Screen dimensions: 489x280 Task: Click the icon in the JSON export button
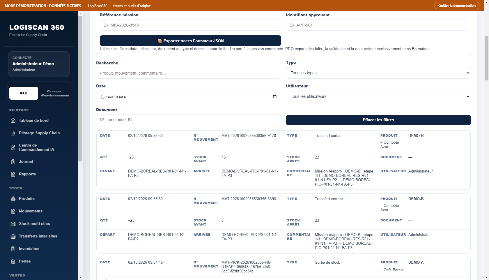(160, 41)
